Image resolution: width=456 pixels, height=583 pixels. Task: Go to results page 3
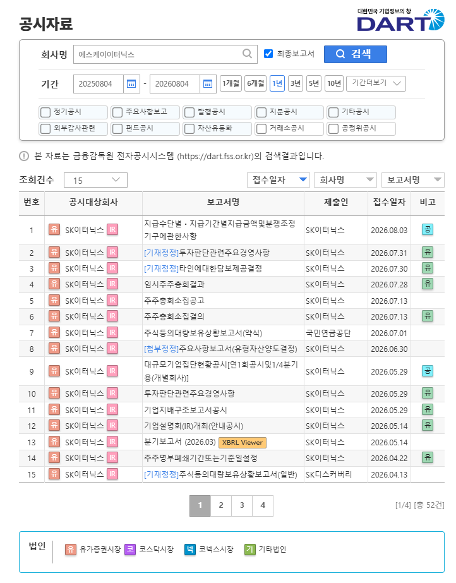[241, 505]
